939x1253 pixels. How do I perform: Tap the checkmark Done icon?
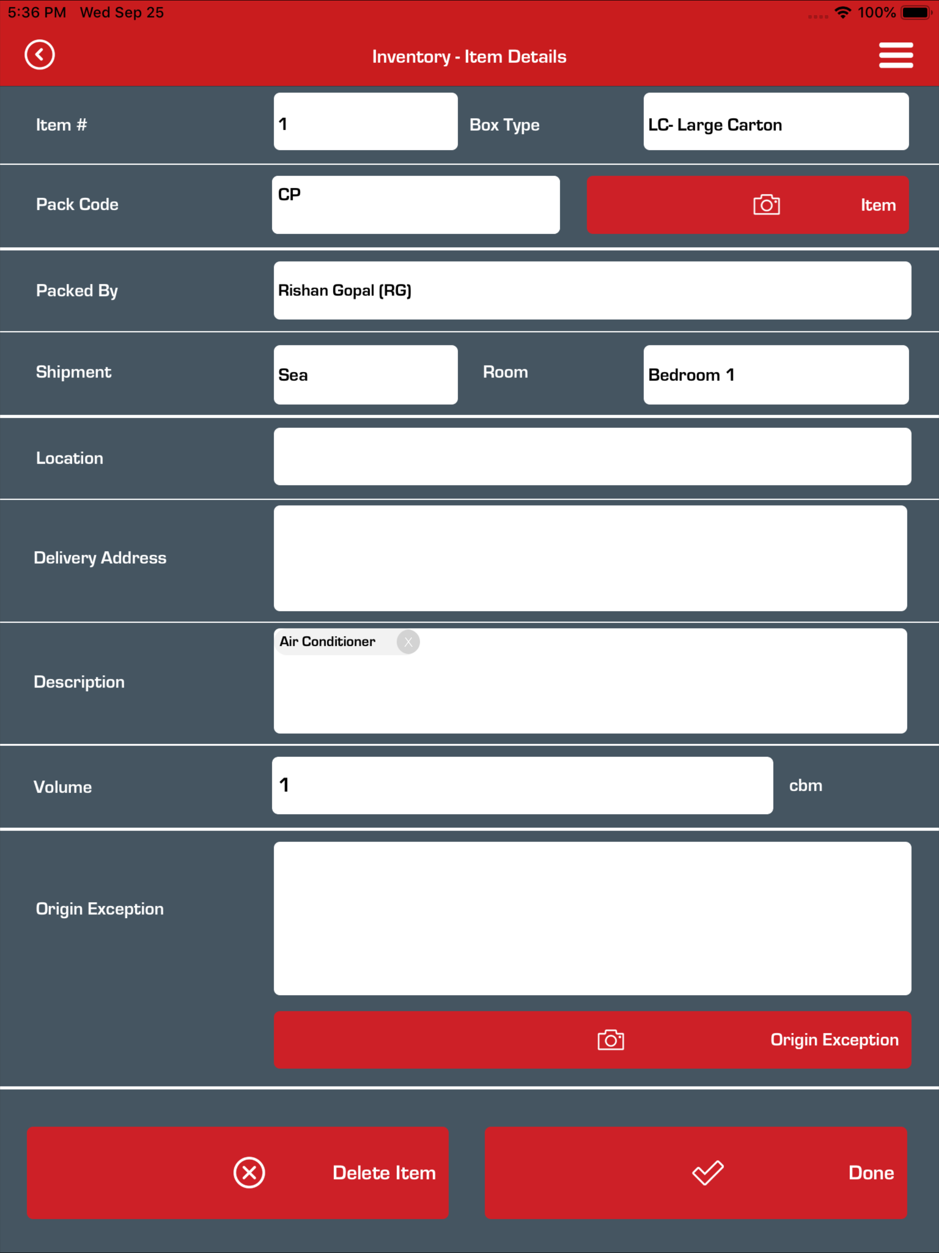pos(708,1173)
